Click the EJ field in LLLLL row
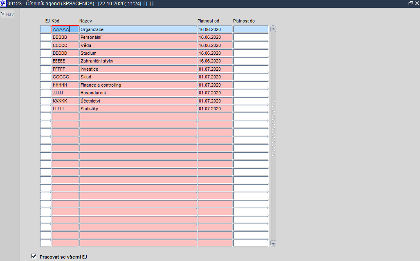Viewport: 420px width, 261px height. pos(45,109)
